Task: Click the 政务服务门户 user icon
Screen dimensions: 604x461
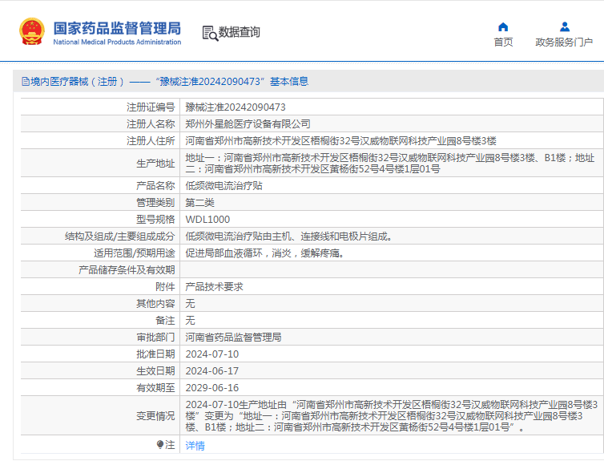Action: [565, 26]
